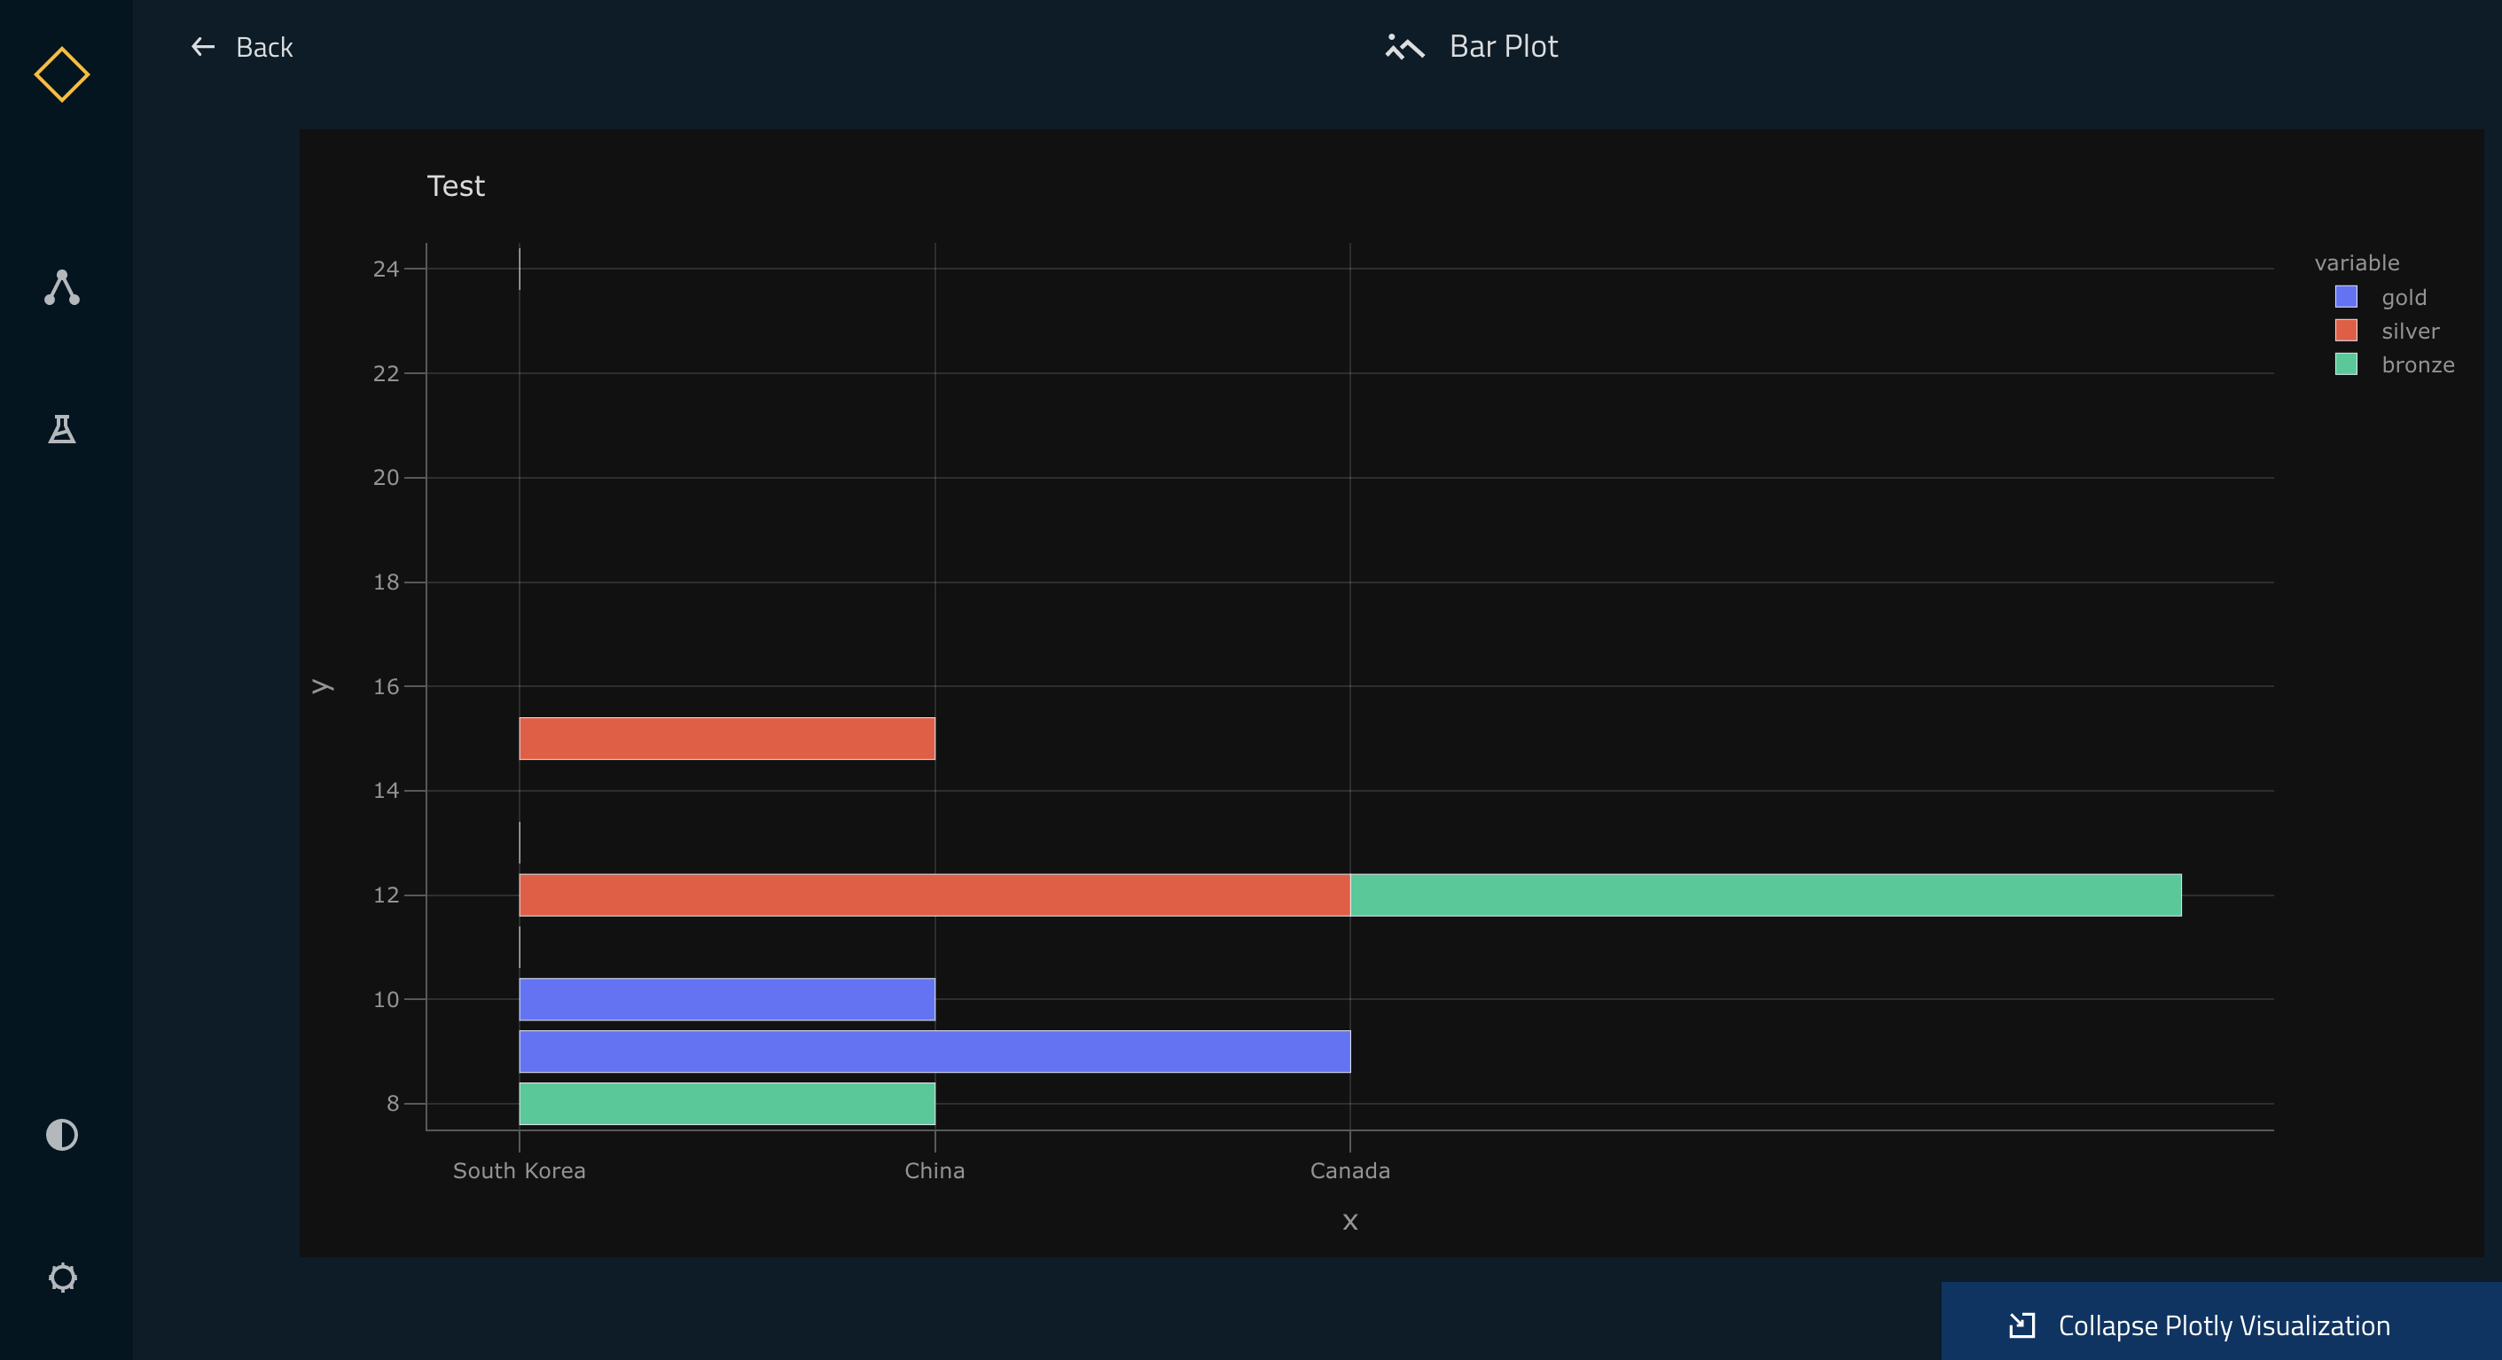Click the short blue gold bar at 10
Image resolution: width=2502 pixels, height=1360 pixels.
coord(726,998)
